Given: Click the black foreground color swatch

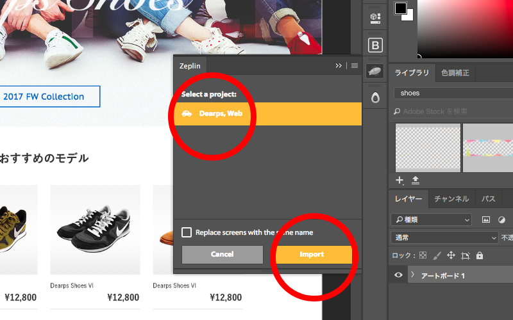Looking at the screenshot, I should [x=401, y=8].
